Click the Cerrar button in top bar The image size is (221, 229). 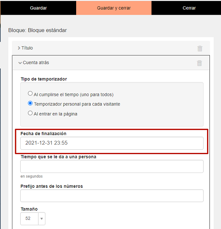pyautogui.click(x=189, y=8)
